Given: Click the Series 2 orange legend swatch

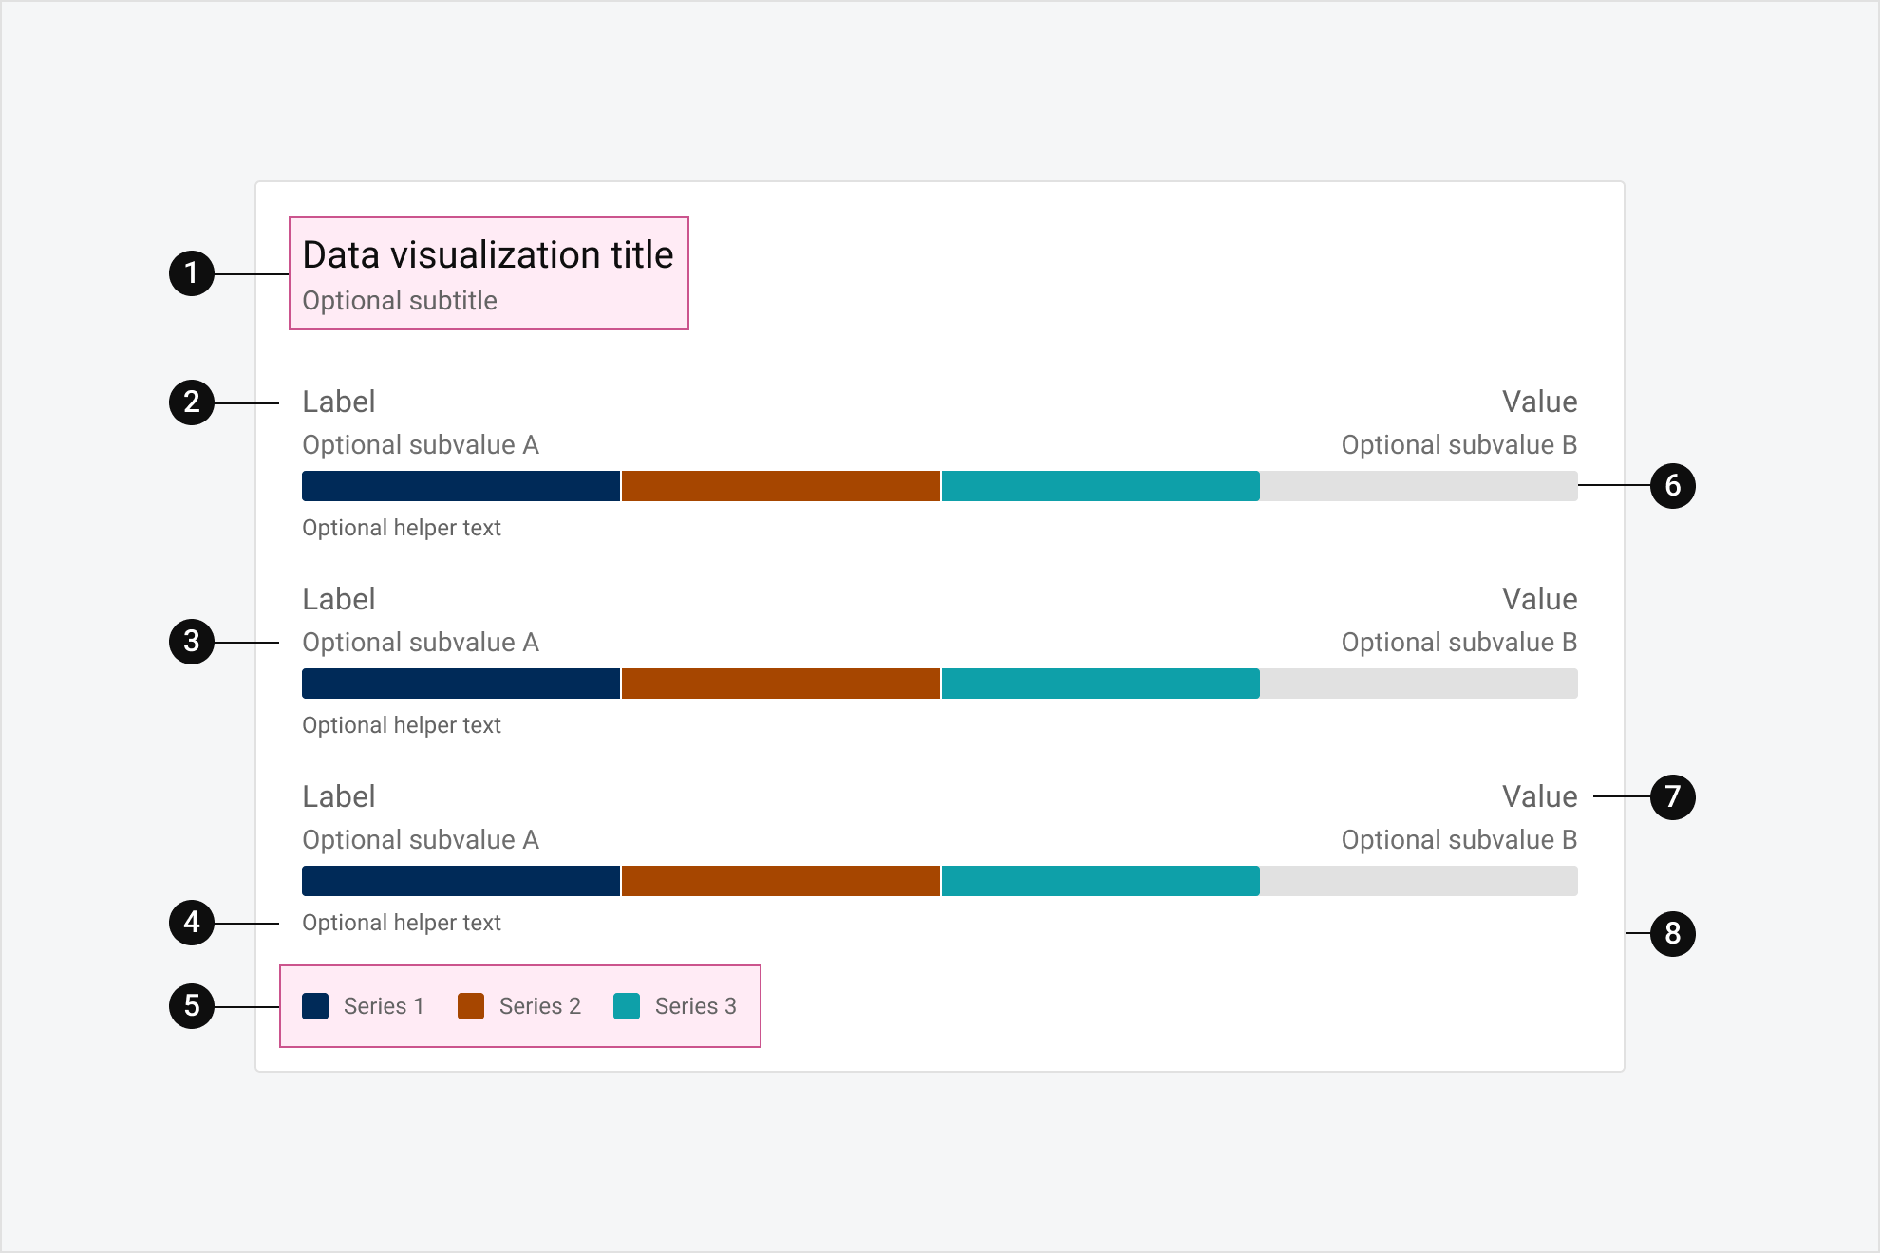Looking at the screenshot, I should pos(471,1006).
